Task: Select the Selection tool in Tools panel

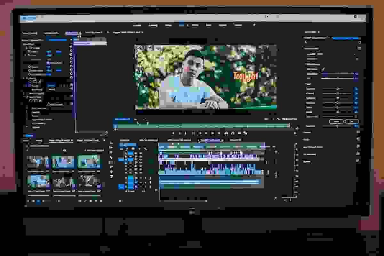Action: click(x=111, y=142)
